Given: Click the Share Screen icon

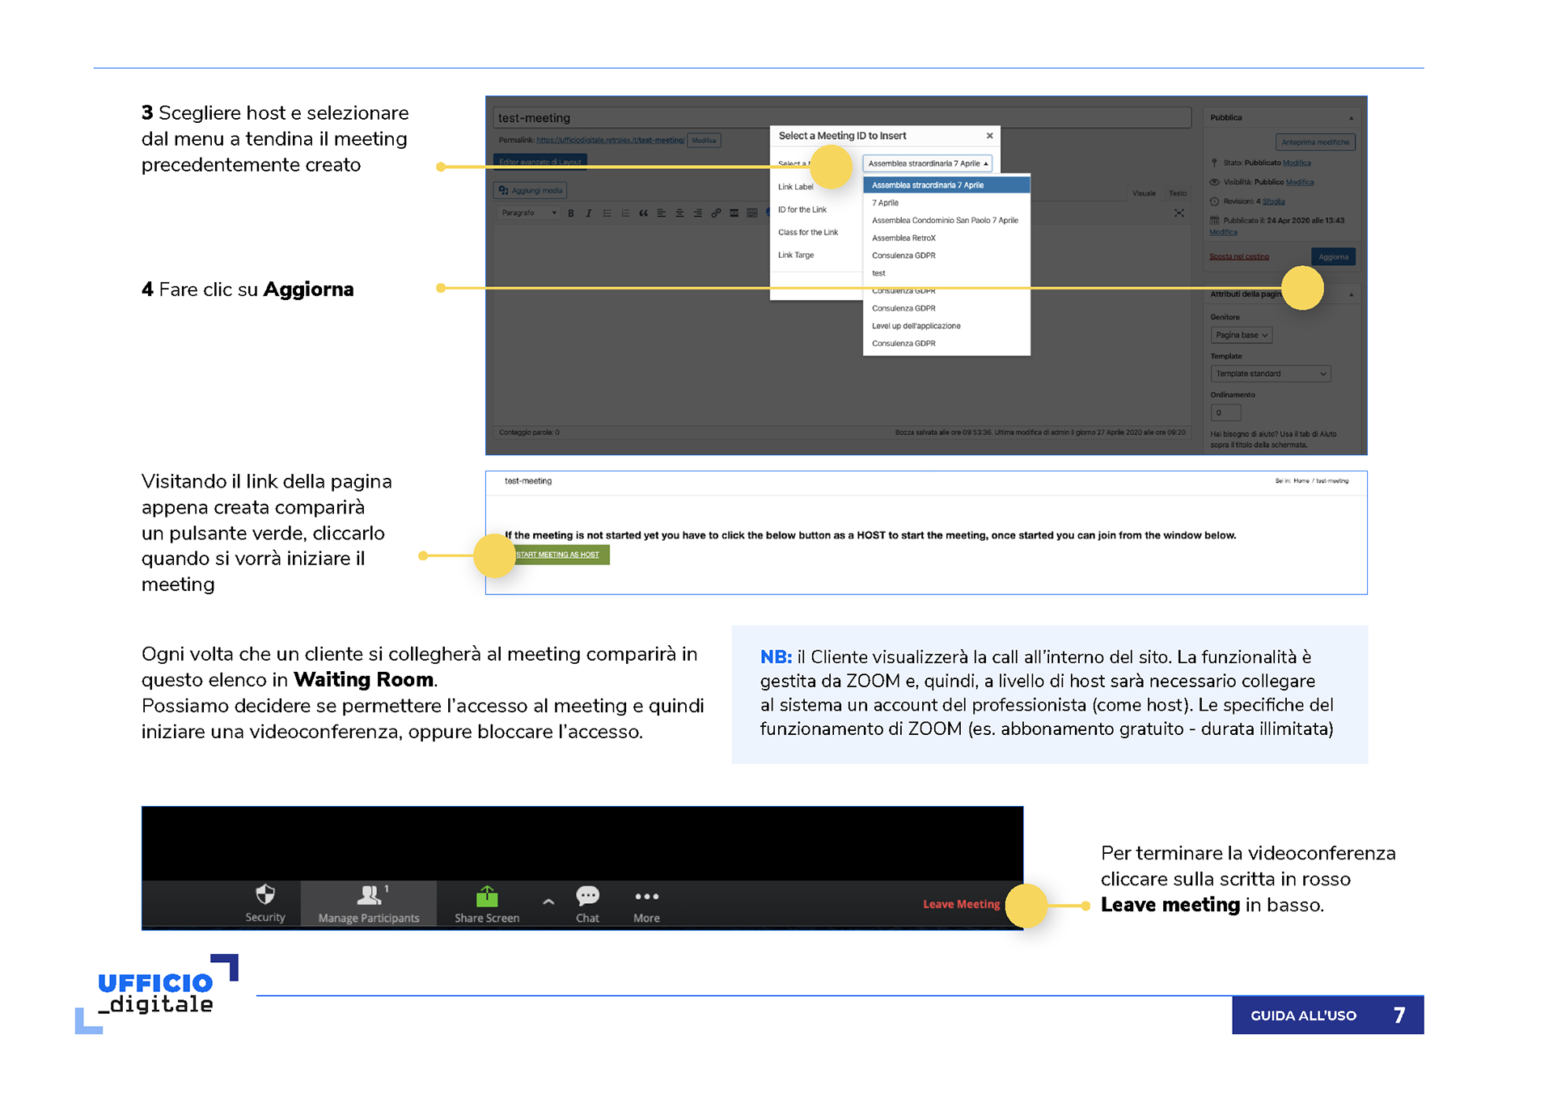Looking at the screenshot, I should 486,897.
